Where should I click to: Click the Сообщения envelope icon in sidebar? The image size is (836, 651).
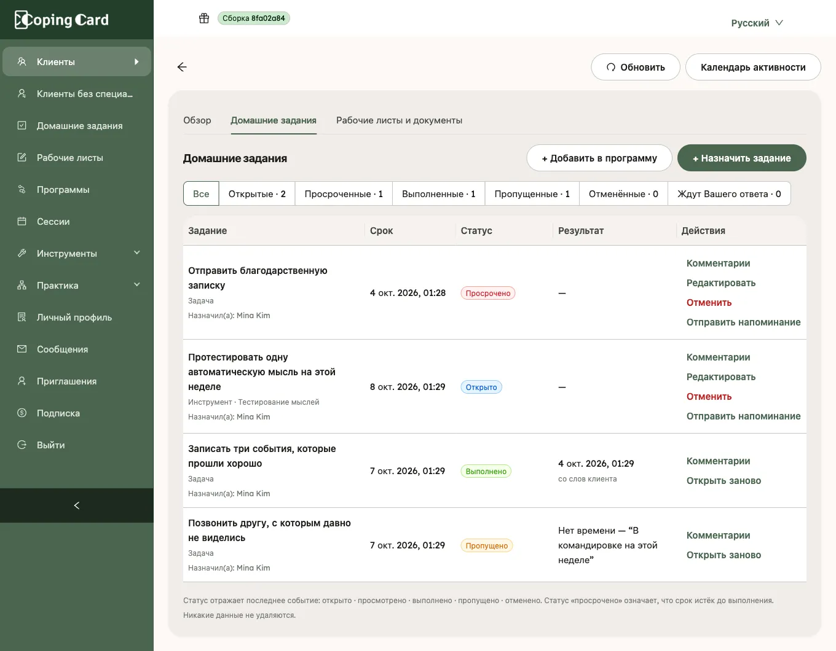pyautogui.click(x=22, y=349)
